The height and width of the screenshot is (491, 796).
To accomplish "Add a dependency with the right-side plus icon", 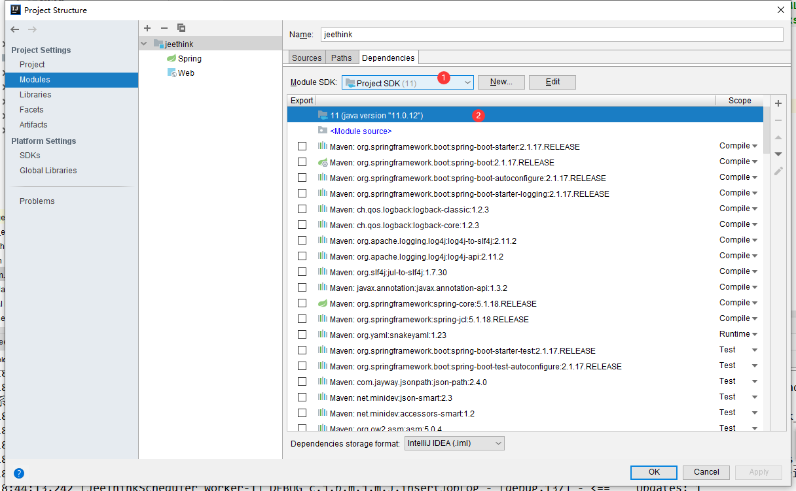I will coord(778,103).
